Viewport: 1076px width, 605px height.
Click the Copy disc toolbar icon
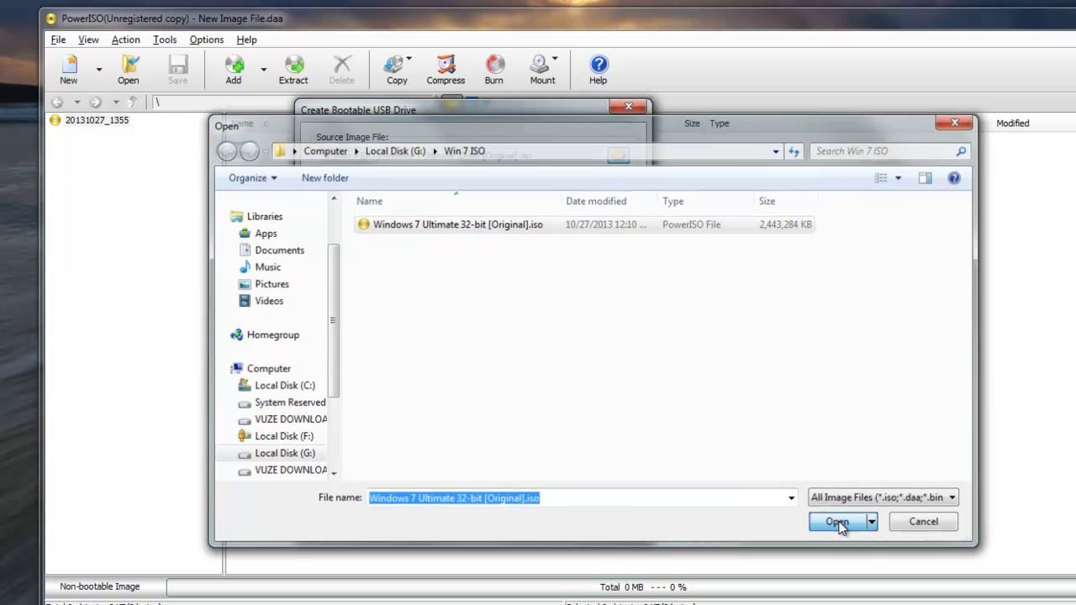(x=397, y=70)
